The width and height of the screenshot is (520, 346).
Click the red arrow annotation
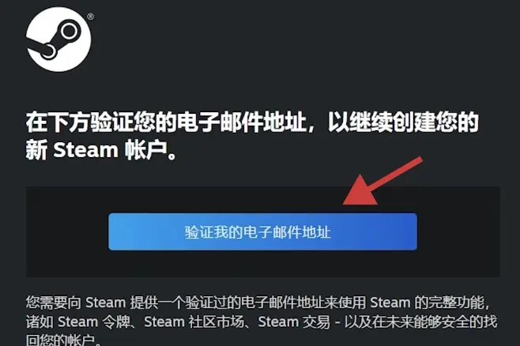382,181
